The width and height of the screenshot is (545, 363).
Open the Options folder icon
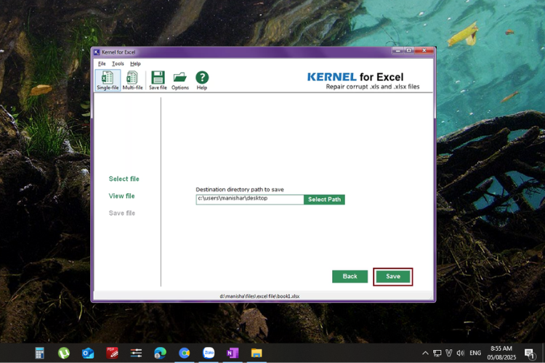pos(180,81)
